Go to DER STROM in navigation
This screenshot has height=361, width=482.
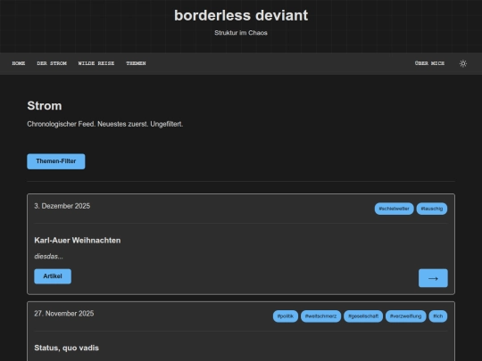pyautogui.click(x=52, y=63)
